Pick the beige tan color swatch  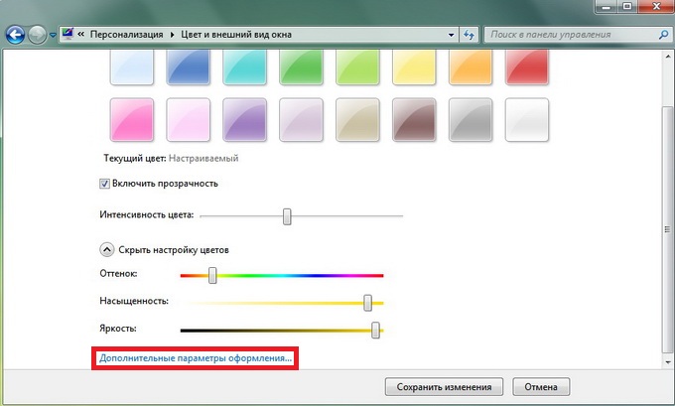[357, 120]
